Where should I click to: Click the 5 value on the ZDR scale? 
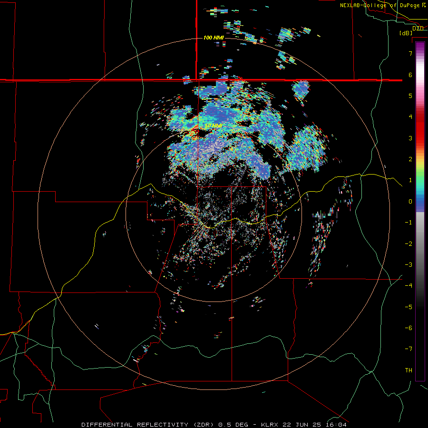(410, 96)
